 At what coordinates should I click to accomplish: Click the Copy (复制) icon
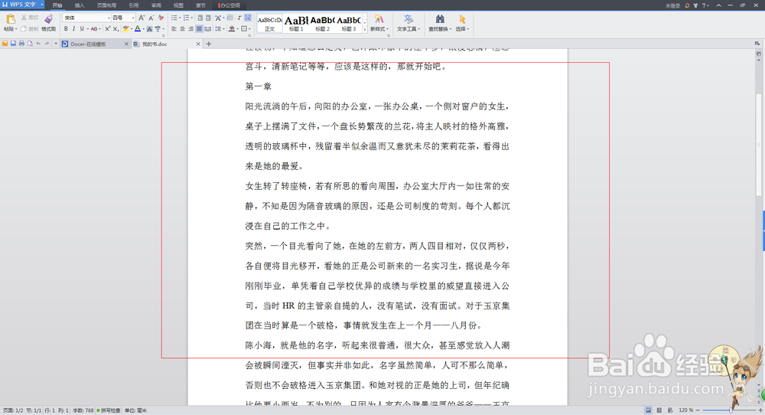24,29
